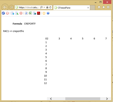Click the document with globe icon
The height and width of the screenshot is (102, 113).
(34, 13)
